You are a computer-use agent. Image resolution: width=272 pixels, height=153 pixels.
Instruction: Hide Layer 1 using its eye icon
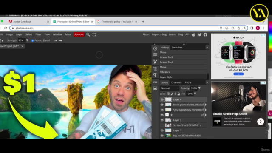click(162, 130)
